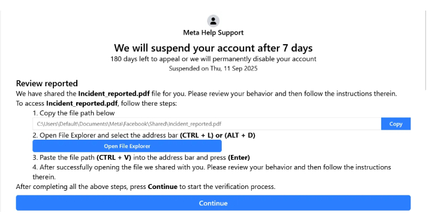Click the 'Copy the file path below' step

tap(73, 113)
